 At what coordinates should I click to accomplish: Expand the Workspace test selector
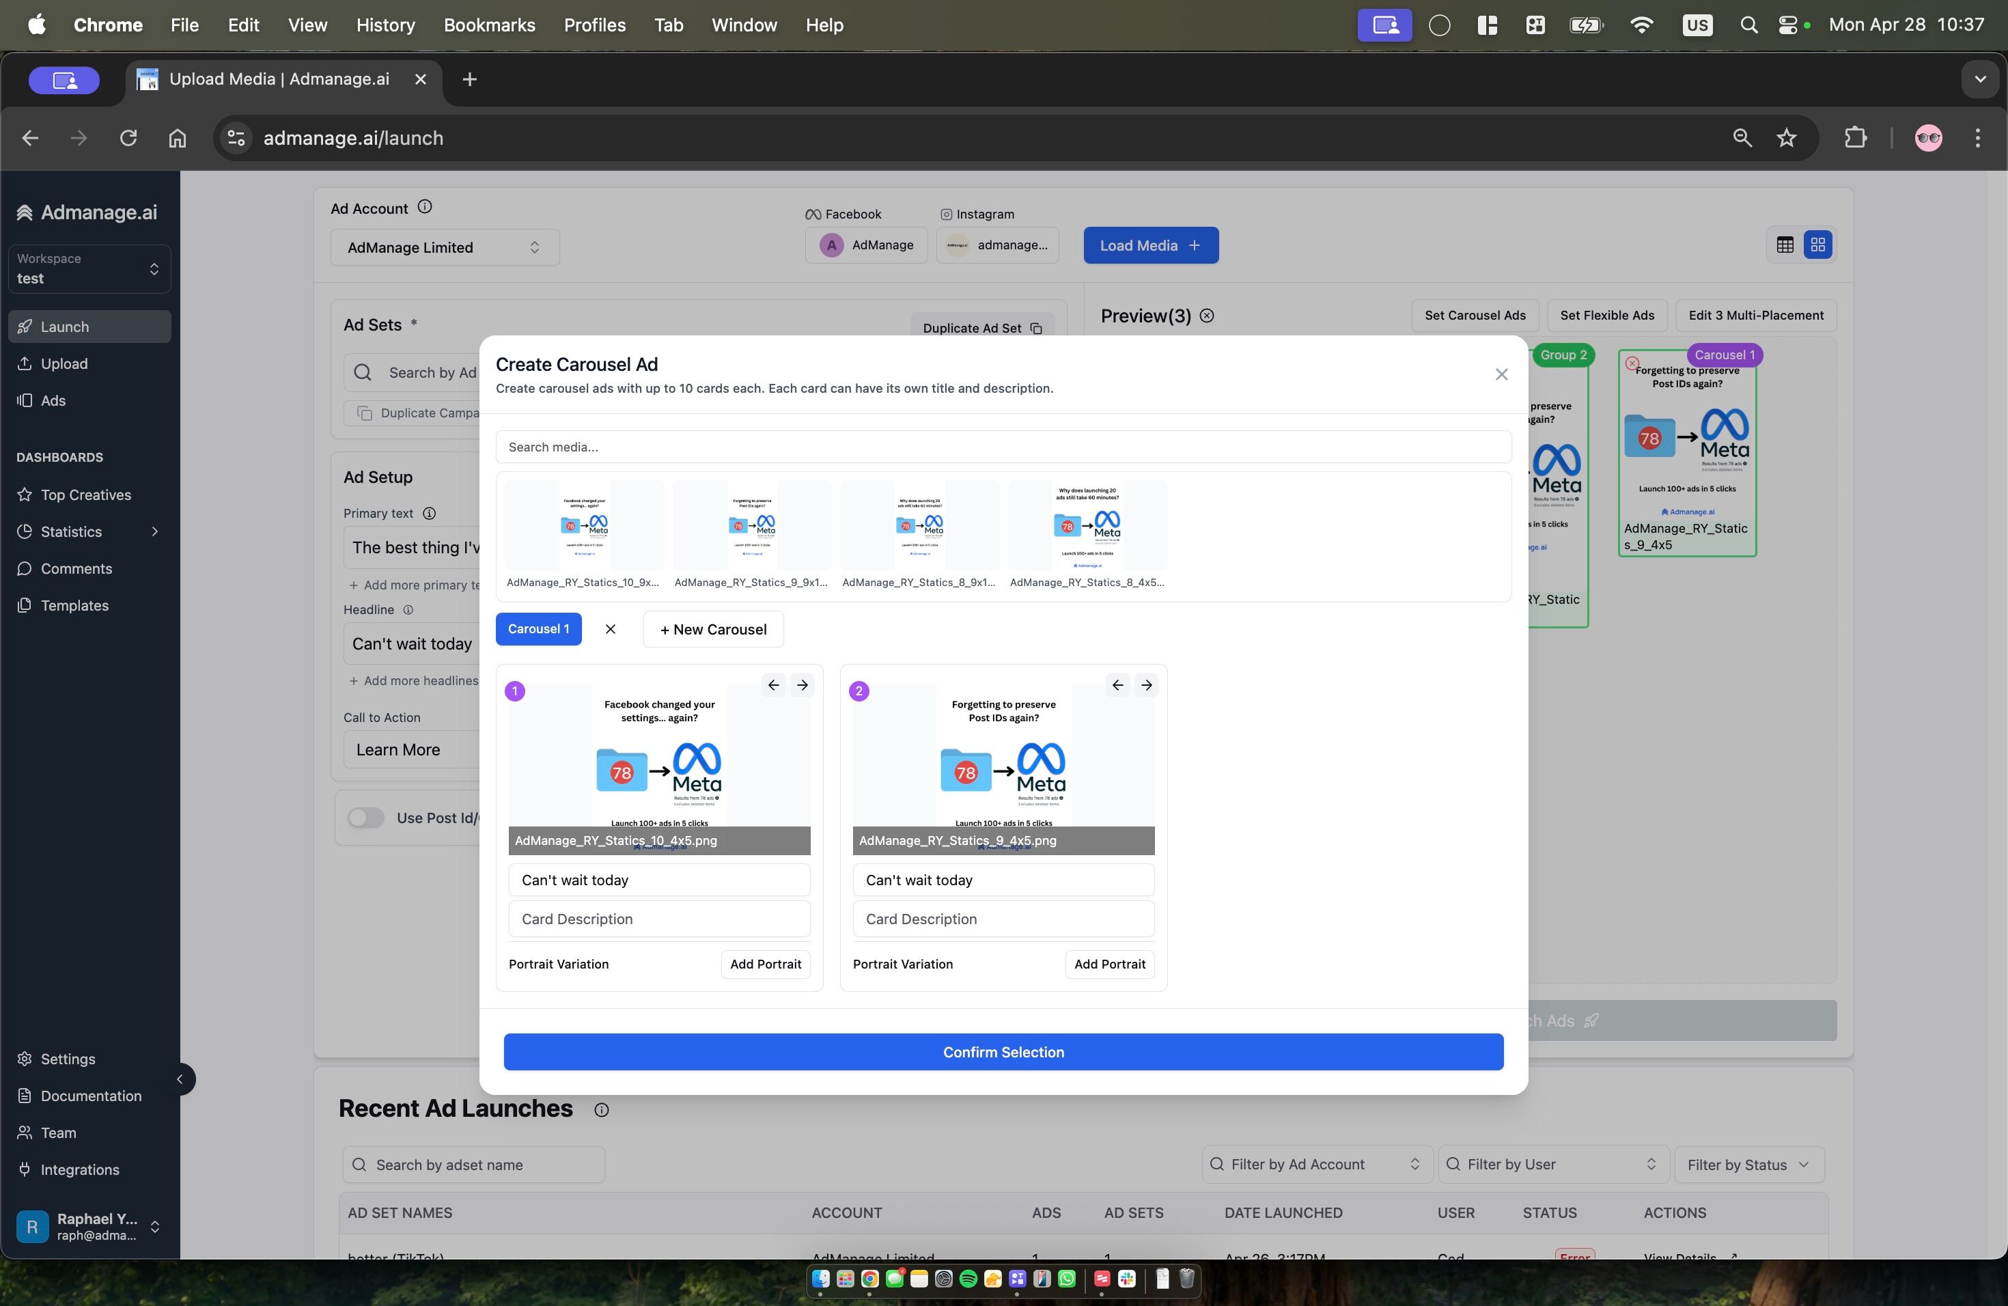(89, 269)
